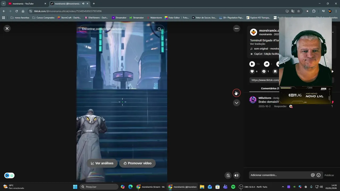Open 30+ Playstation Pap... bookmark
340x191 pixels.
pos(231,18)
